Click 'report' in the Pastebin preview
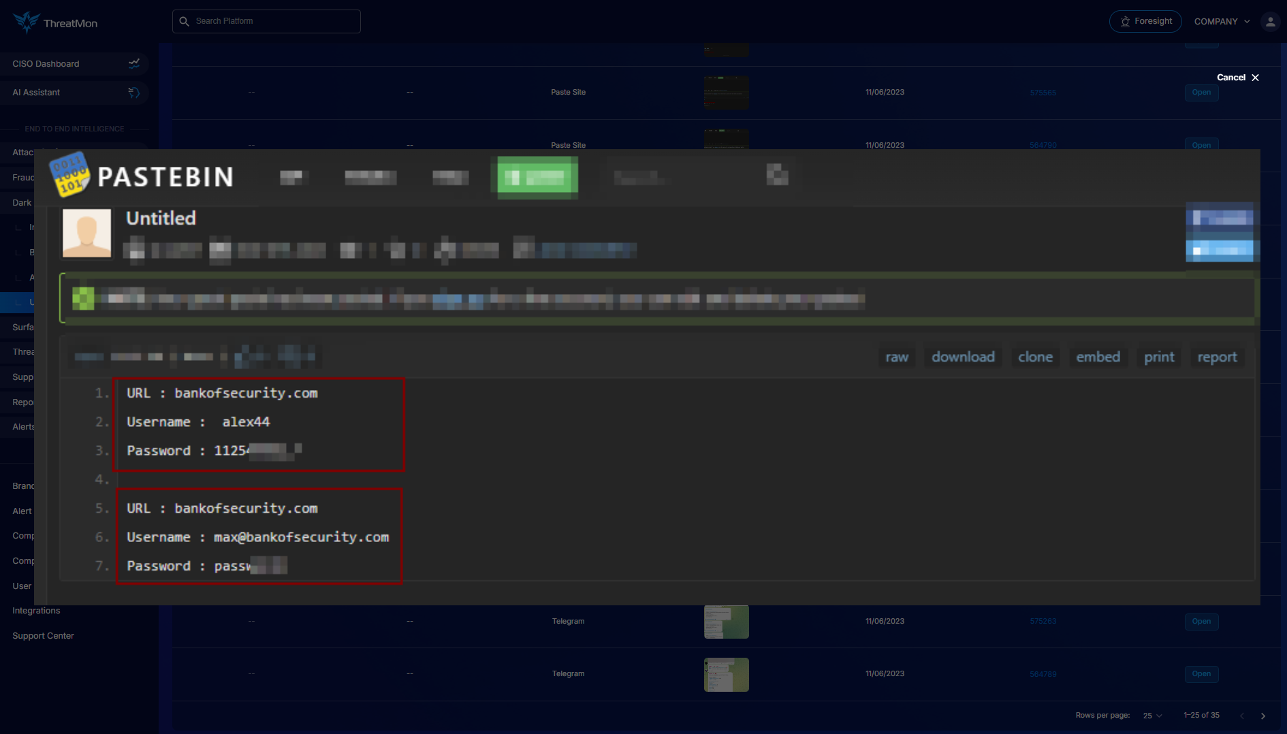This screenshot has width=1287, height=734. coord(1217,357)
